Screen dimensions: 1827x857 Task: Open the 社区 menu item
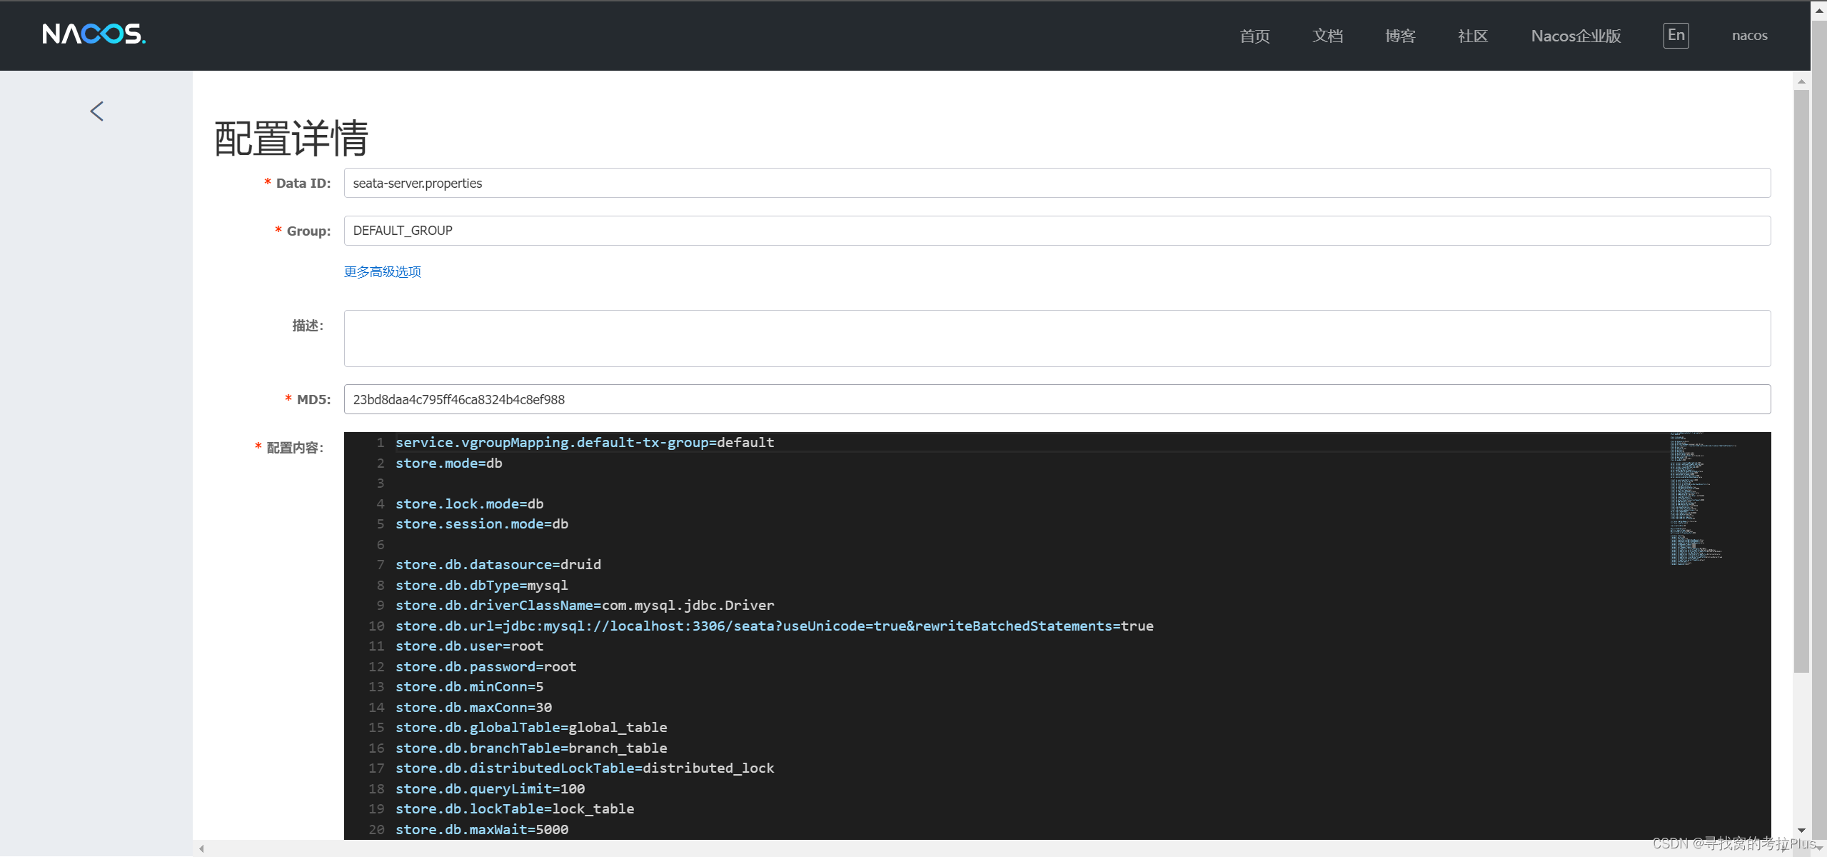pyautogui.click(x=1472, y=36)
